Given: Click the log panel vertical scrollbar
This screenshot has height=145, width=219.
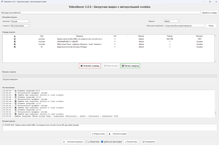Looking at the screenshot, I should tap(216, 103).
